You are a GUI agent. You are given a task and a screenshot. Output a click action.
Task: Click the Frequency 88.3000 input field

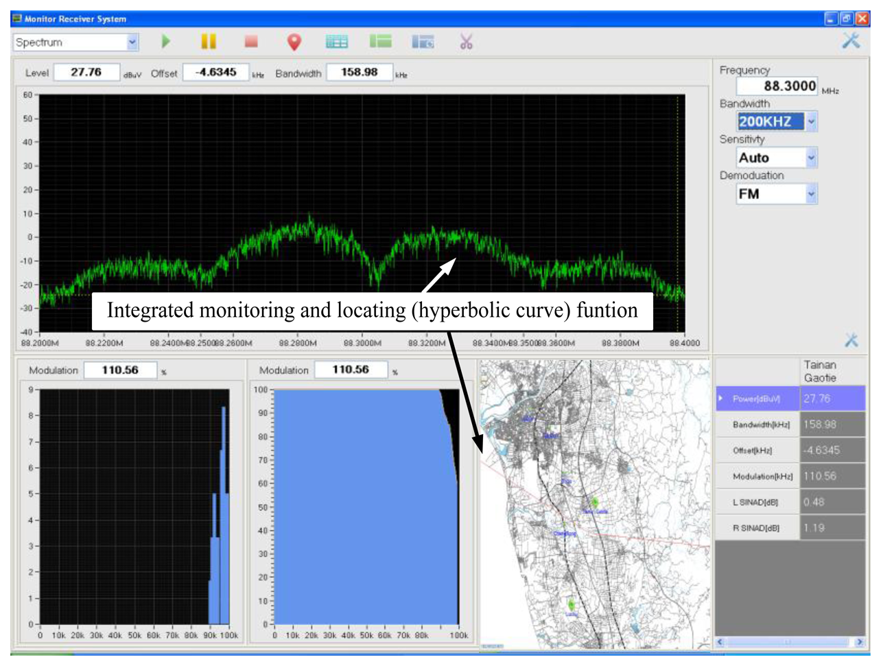click(777, 86)
